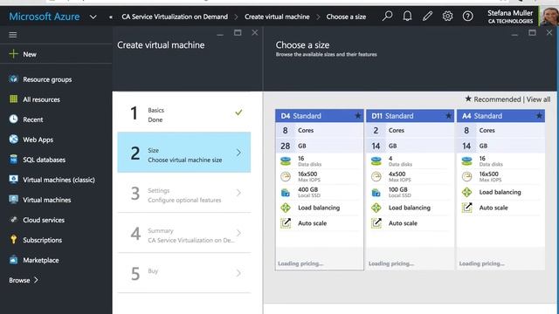Click 'Load balancing' in A4 Standard card
This screenshot has width=559, height=314.
[x=500, y=192]
